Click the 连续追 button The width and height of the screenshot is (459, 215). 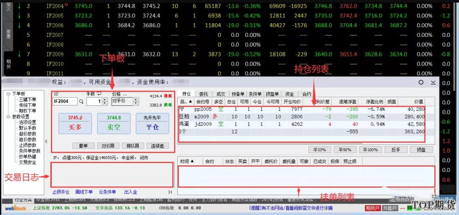(x=157, y=146)
